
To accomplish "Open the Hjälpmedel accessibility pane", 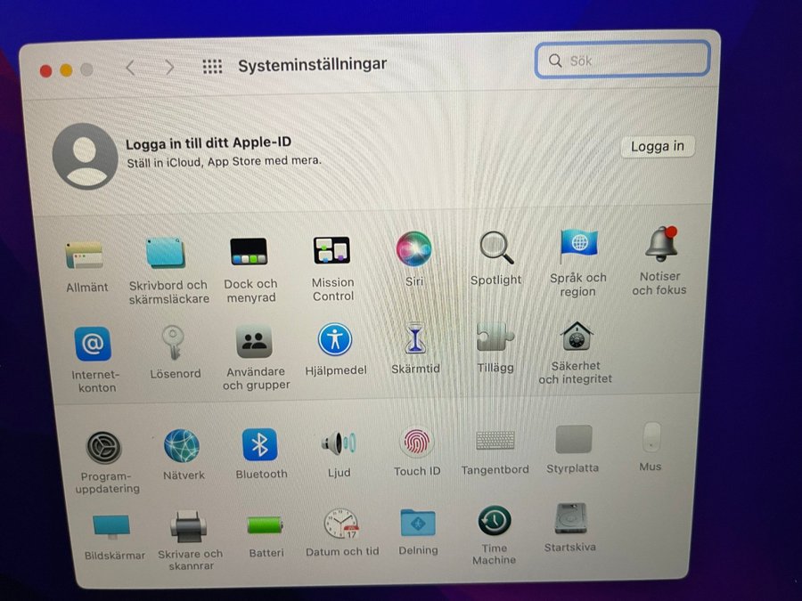I will coord(335,339).
